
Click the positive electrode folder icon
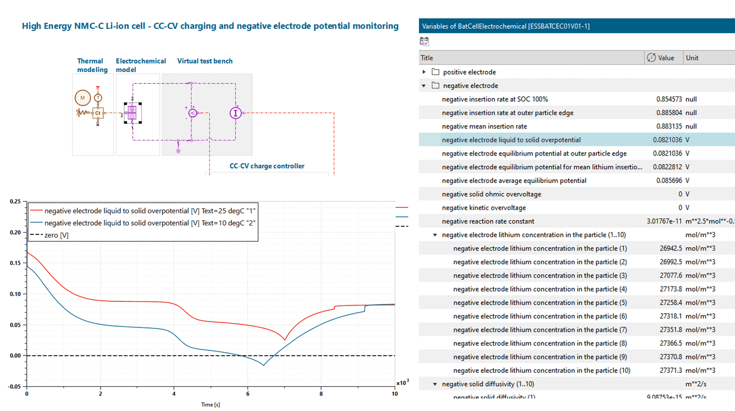point(435,72)
